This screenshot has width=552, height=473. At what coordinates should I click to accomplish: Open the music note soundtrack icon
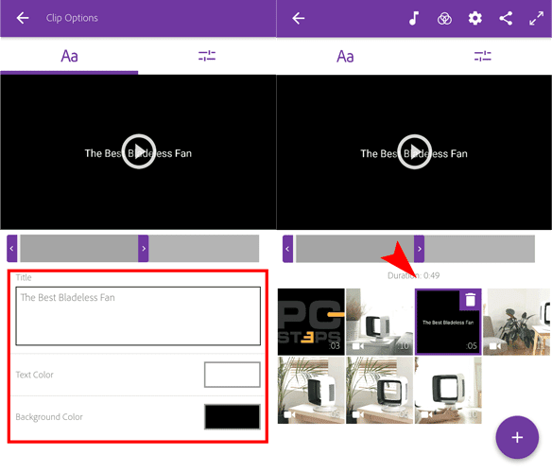[x=414, y=18]
